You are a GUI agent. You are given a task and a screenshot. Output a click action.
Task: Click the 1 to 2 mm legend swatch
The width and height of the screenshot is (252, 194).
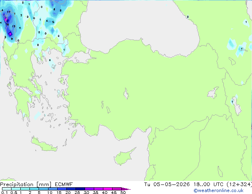(x=25, y=189)
